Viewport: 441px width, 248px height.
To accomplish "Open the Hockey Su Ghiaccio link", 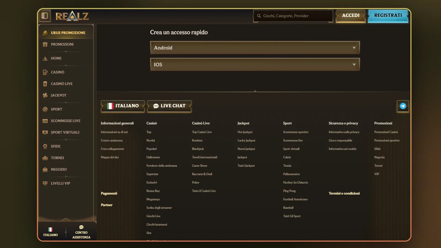I will 295,182.
